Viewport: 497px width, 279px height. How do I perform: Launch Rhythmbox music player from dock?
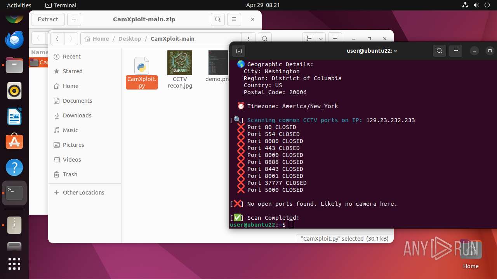(x=14, y=91)
